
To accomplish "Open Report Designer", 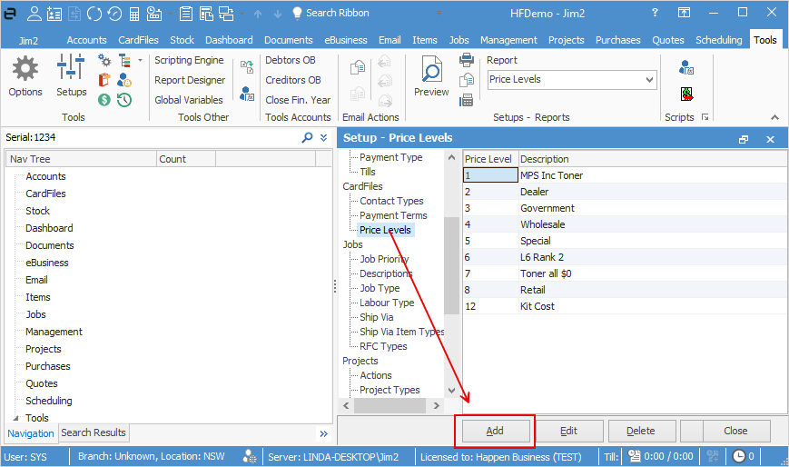I will point(190,80).
